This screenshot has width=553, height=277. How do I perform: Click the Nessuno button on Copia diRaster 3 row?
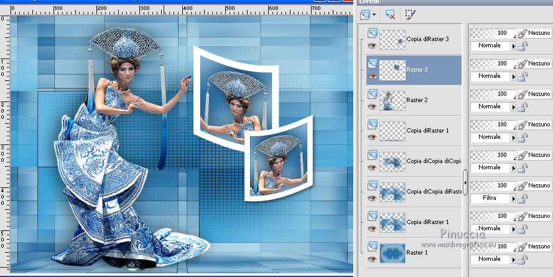coord(539,33)
